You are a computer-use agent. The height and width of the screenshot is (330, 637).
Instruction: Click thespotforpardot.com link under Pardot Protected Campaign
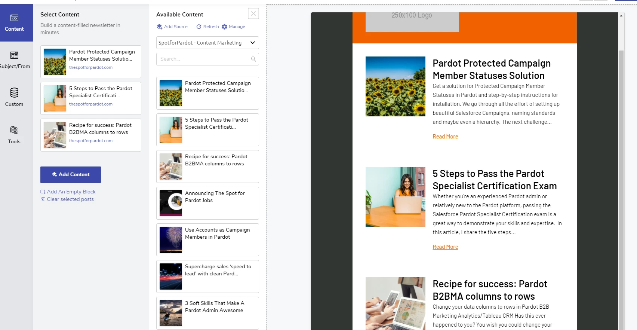click(x=91, y=67)
